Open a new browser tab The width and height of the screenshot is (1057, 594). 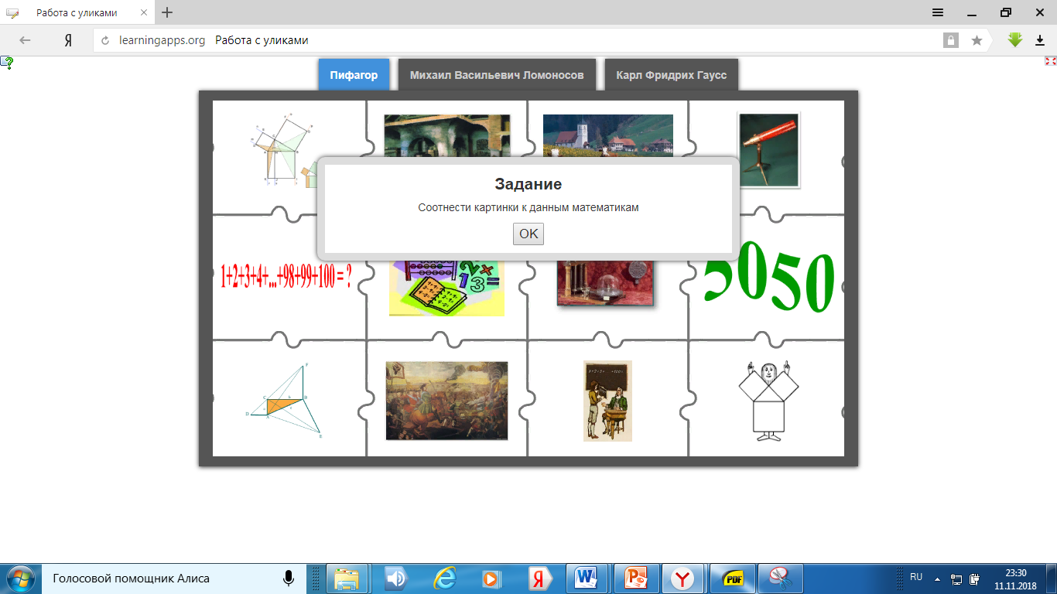(x=167, y=12)
